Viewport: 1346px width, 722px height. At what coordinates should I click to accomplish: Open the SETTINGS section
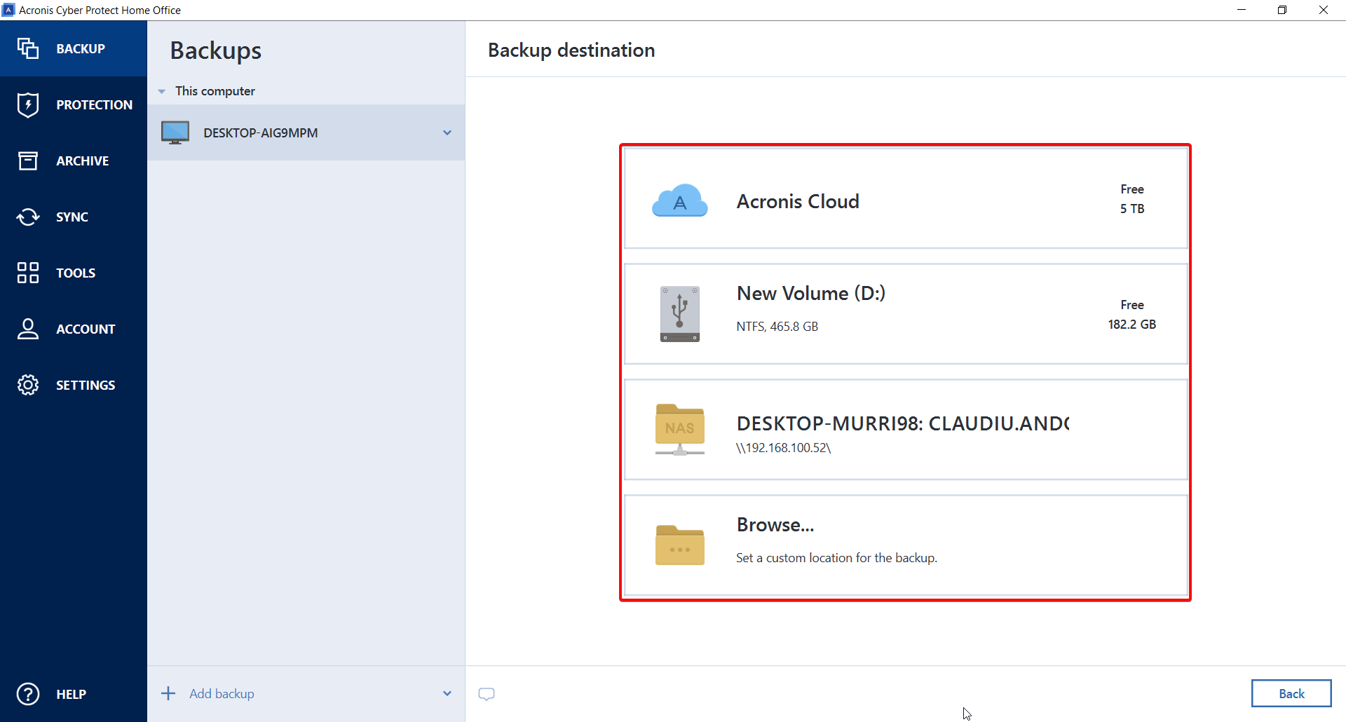pyautogui.click(x=74, y=385)
